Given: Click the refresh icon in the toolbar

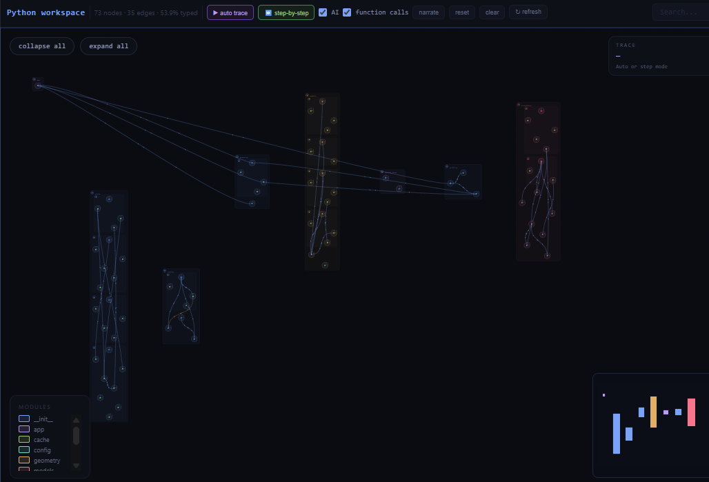Looking at the screenshot, I should (516, 12).
